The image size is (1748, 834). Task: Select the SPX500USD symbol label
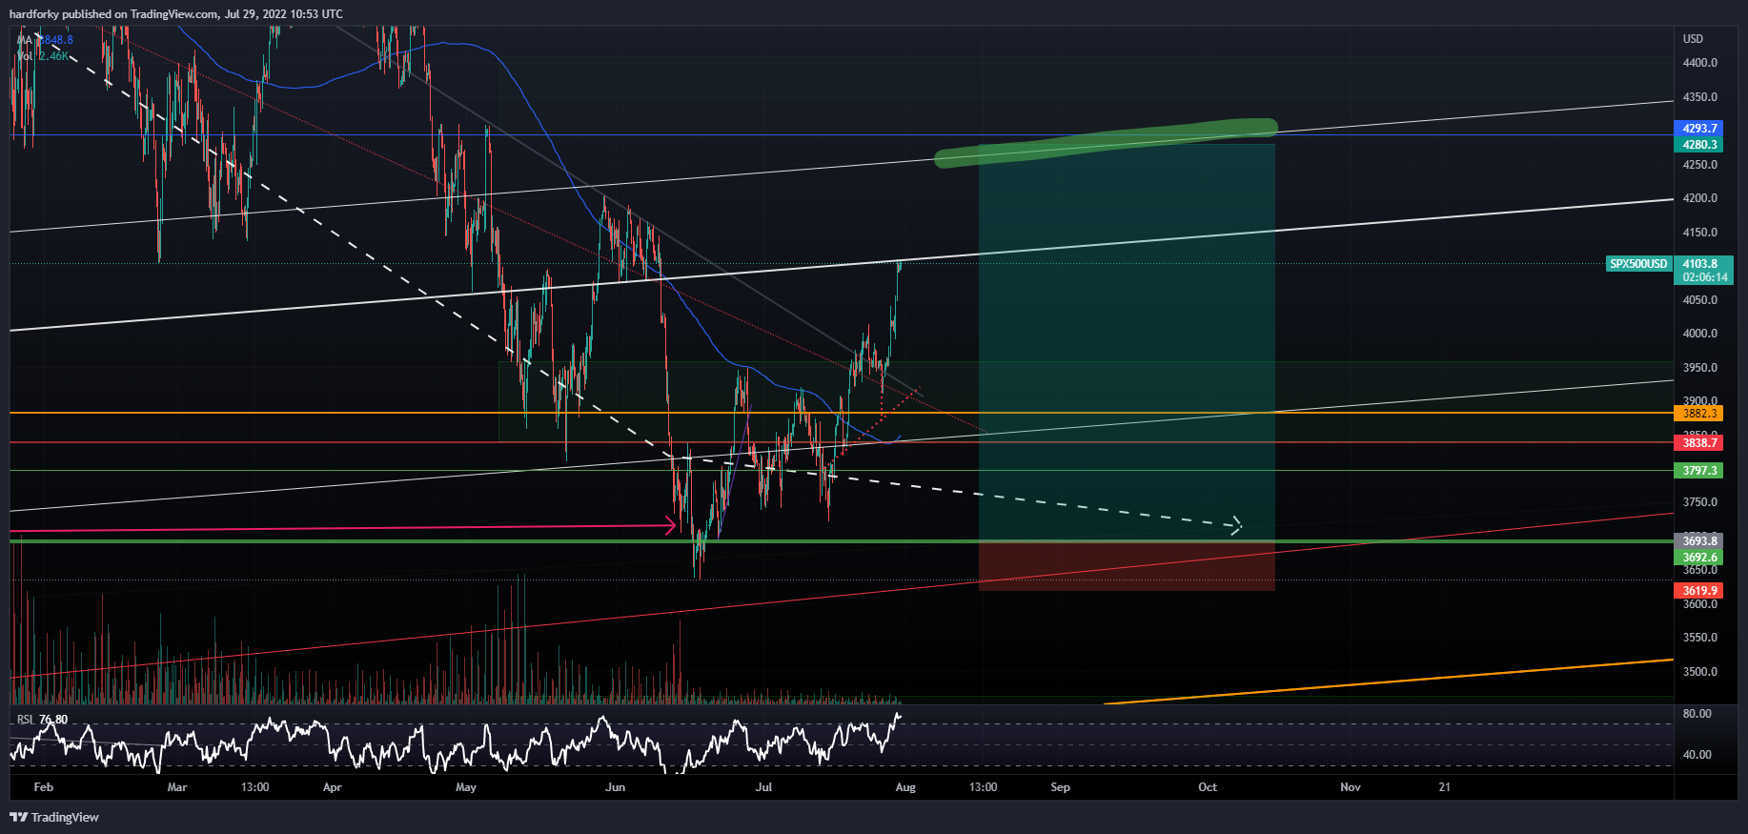pyautogui.click(x=1639, y=264)
